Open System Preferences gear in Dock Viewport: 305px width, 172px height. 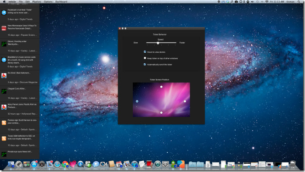(165, 164)
